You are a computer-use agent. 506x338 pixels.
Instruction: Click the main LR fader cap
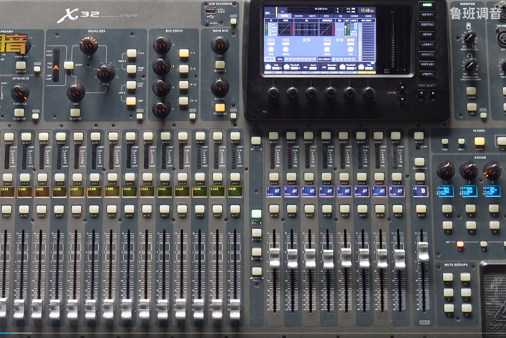(422, 252)
